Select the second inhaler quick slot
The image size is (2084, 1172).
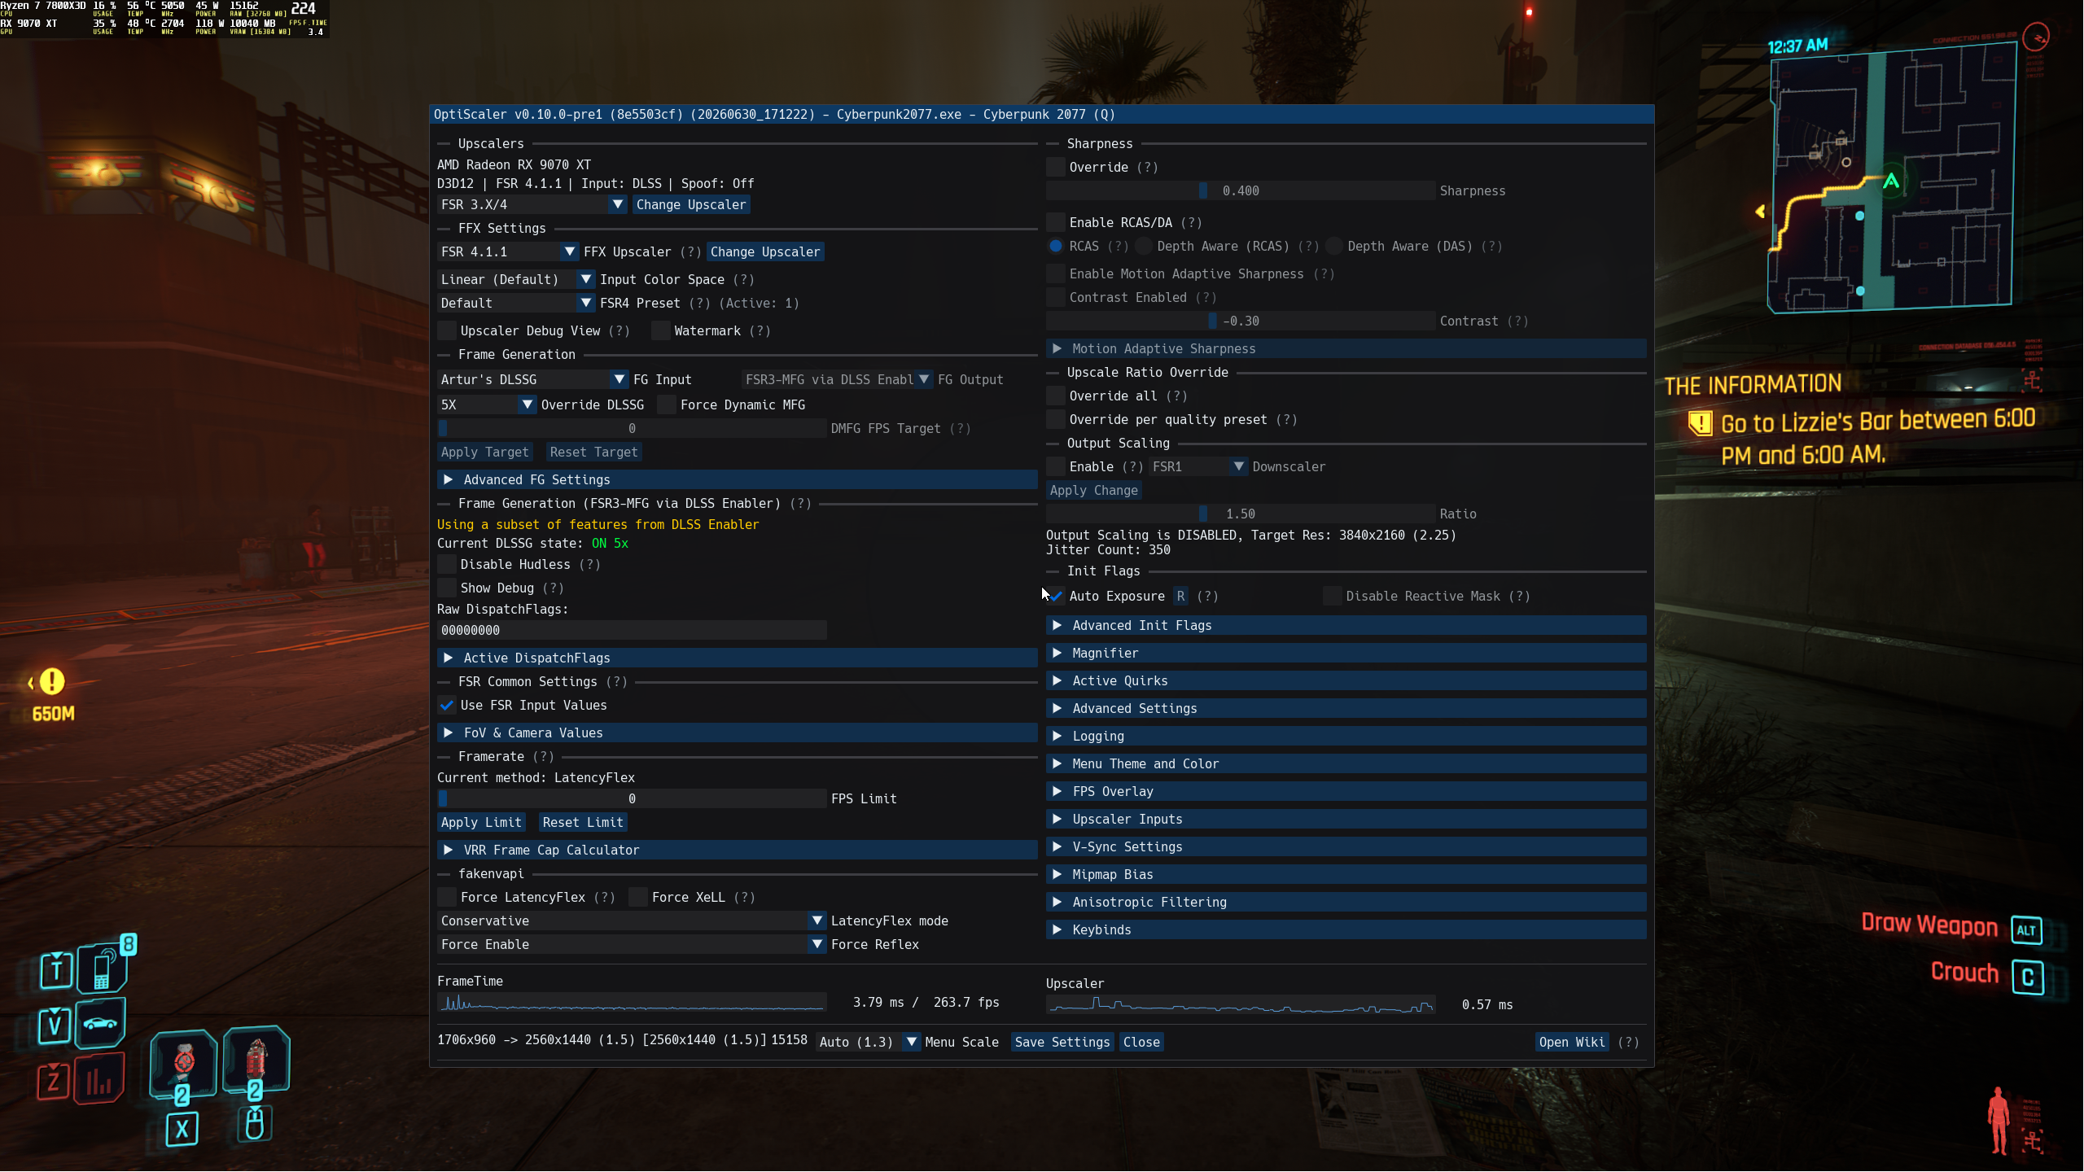click(256, 1059)
